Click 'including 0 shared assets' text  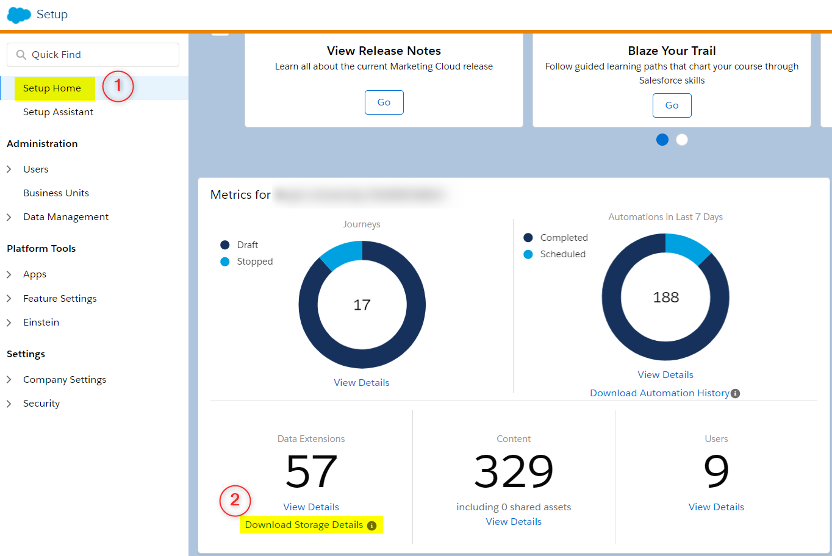tap(514, 507)
